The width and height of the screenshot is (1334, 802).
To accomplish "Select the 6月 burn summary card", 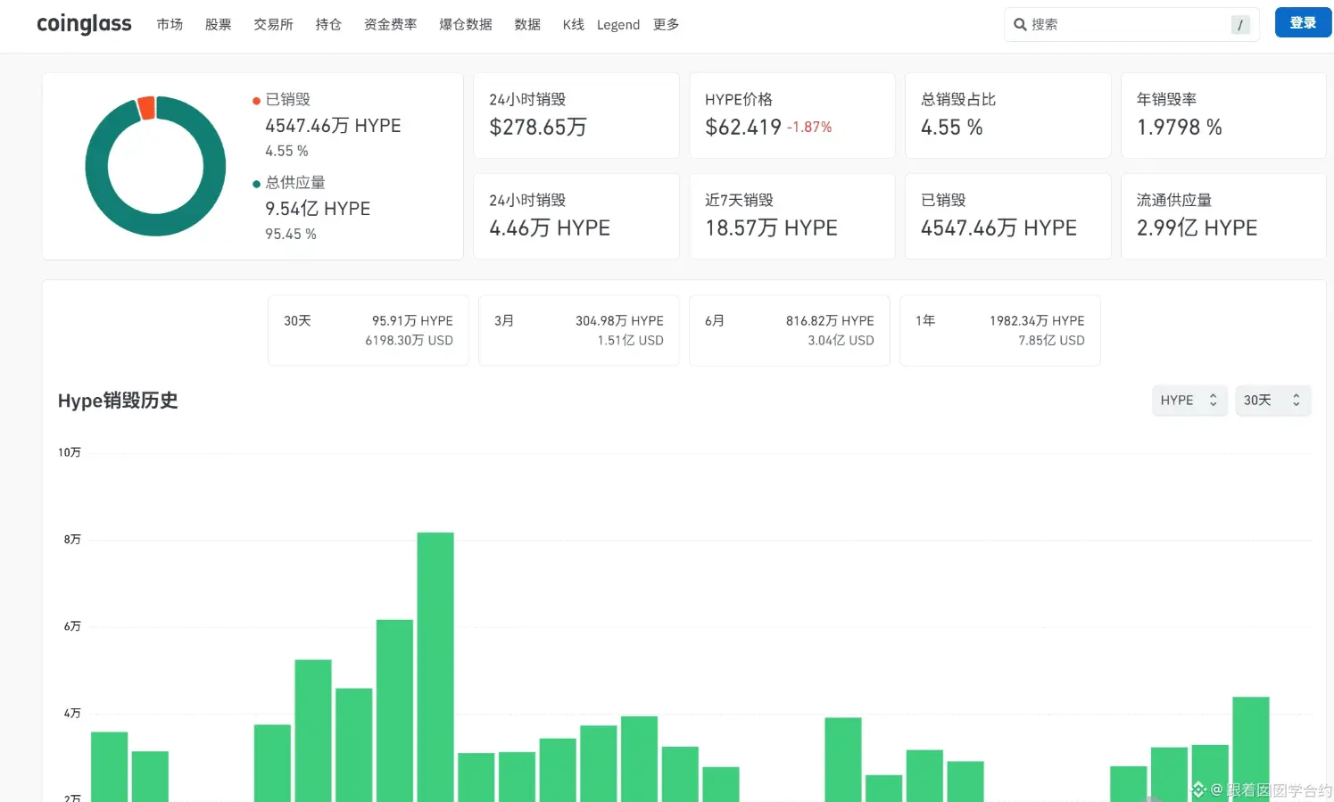I will point(789,330).
